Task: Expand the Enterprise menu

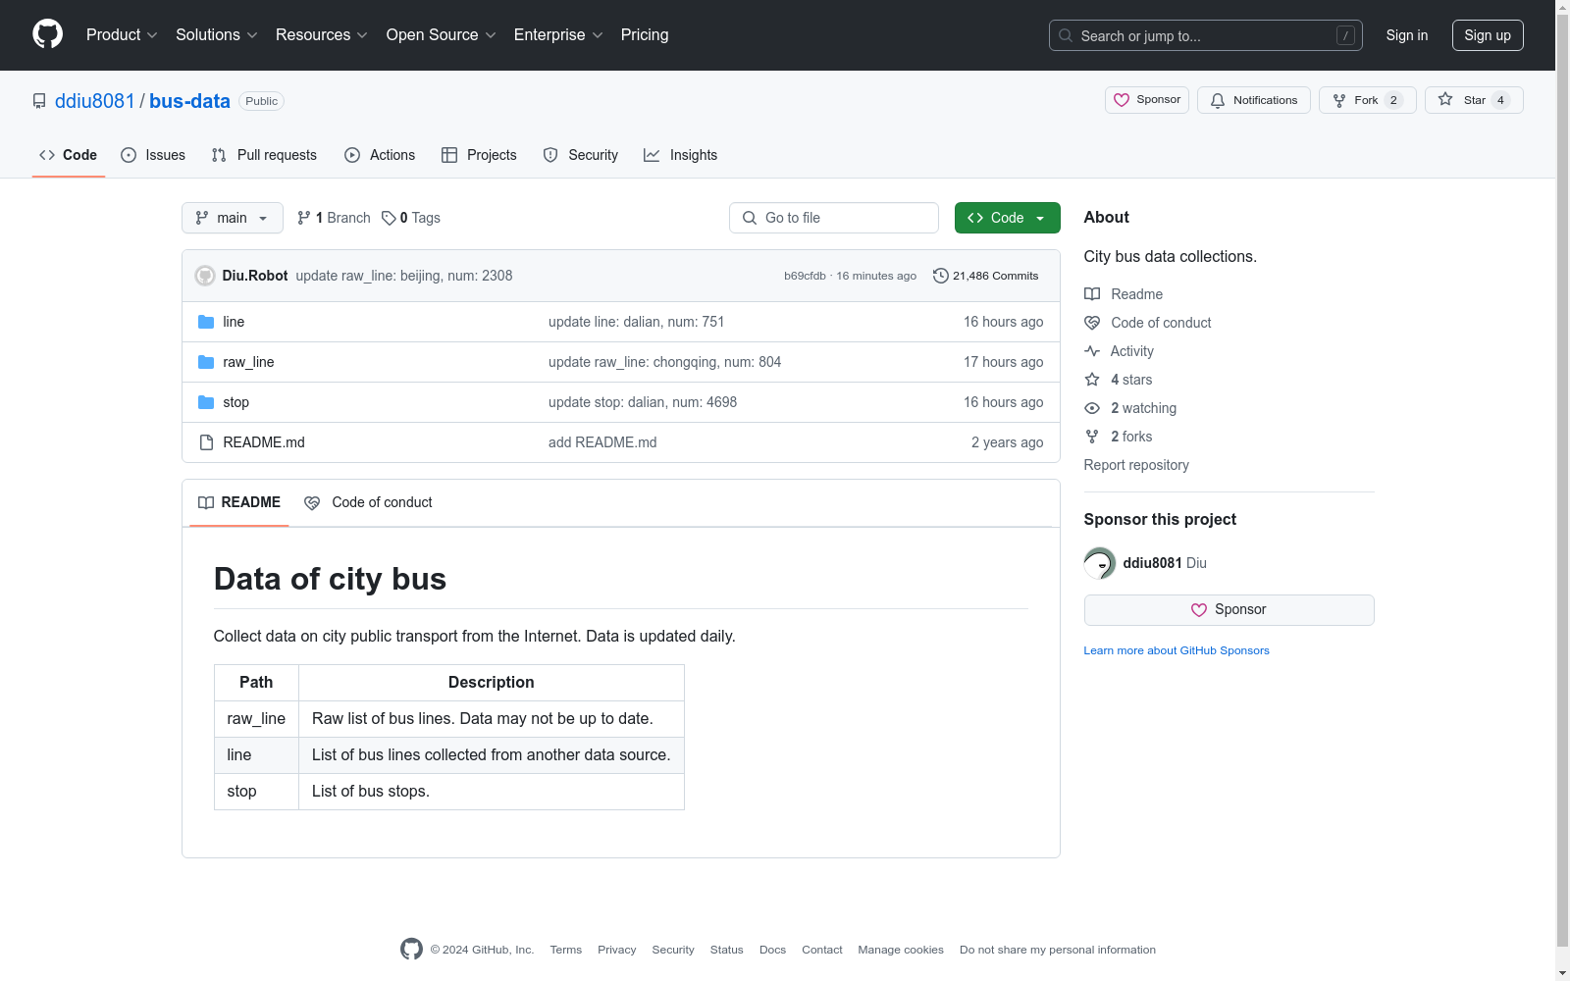Action: tap(558, 35)
